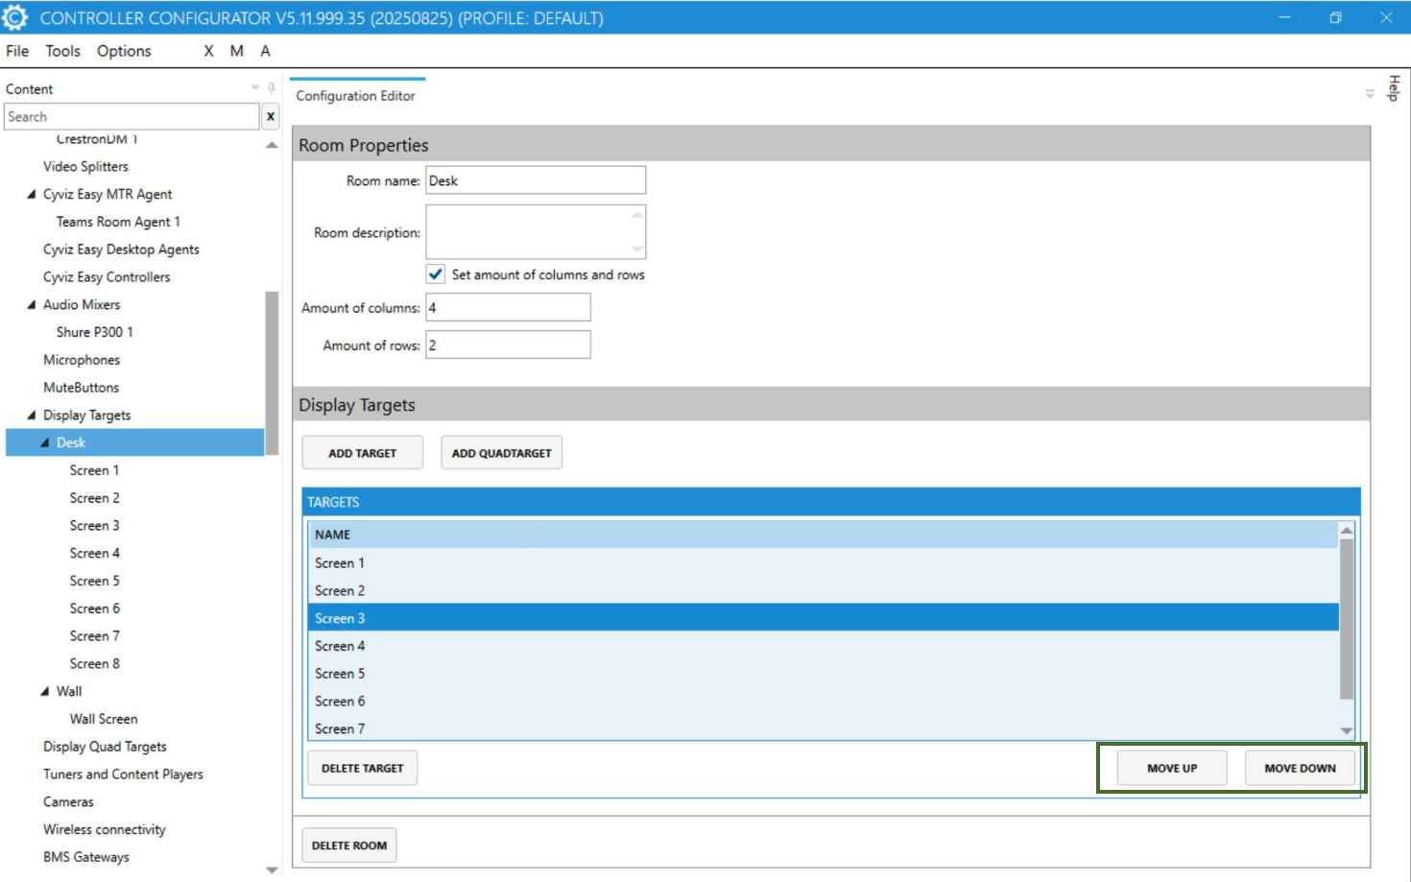This screenshot has height=882, width=1411.
Task: Open the Content panel options arrow
Action: (x=255, y=88)
